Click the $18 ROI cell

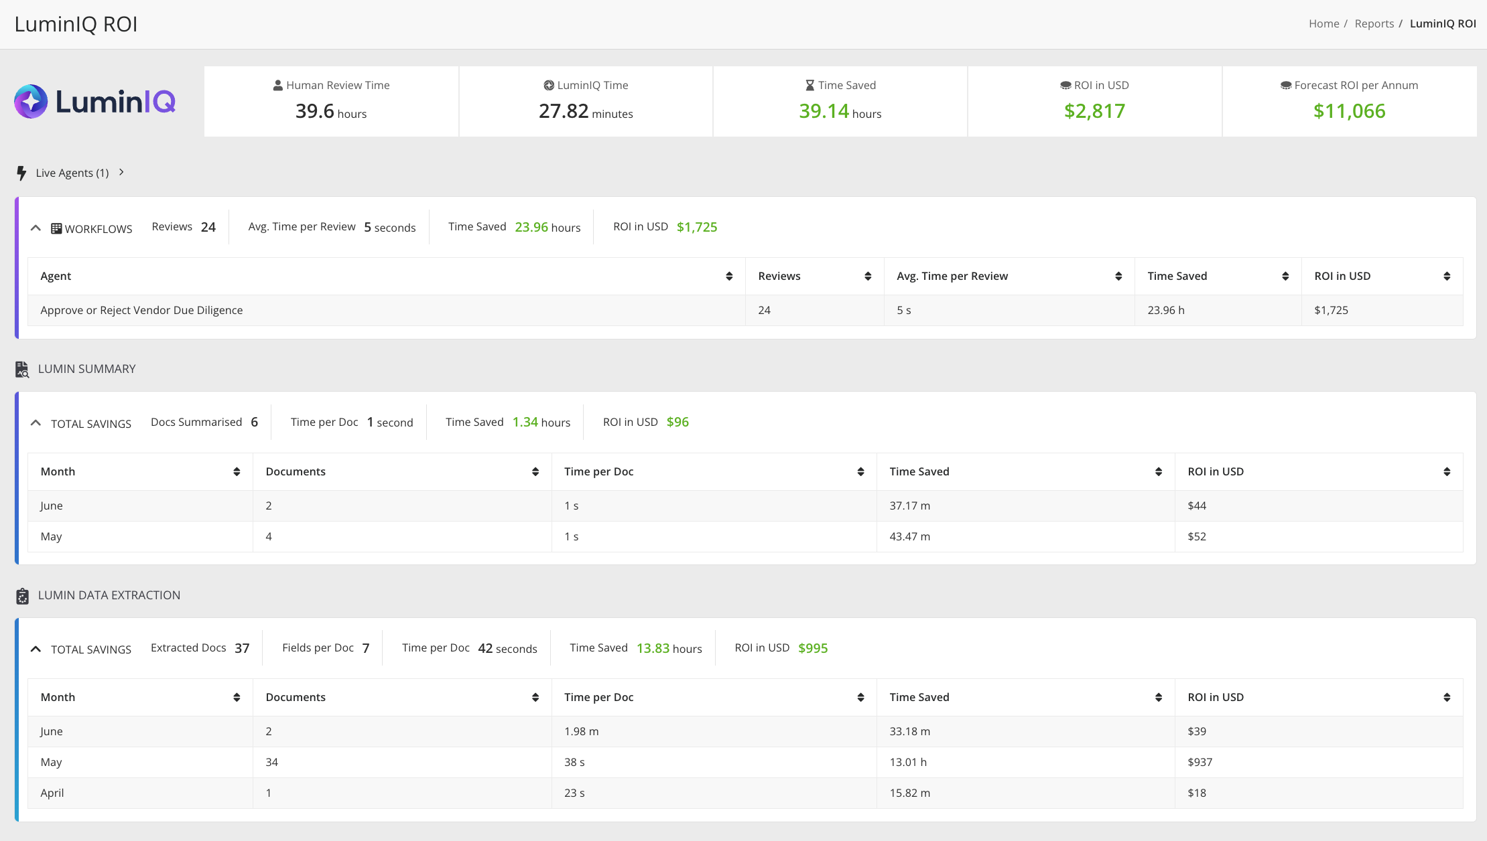click(1319, 793)
